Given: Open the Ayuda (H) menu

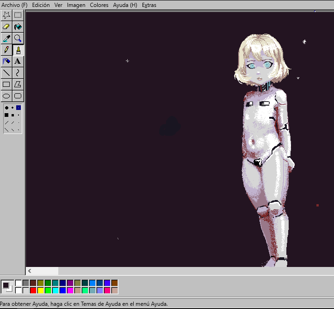Looking at the screenshot, I should point(125,5).
